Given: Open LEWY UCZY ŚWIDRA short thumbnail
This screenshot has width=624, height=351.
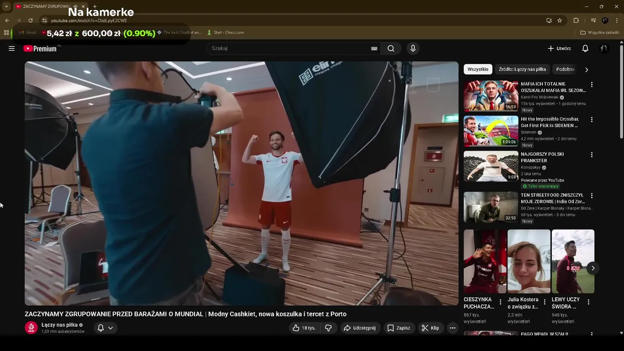Looking at the screenshot, I should pos(573,261).
